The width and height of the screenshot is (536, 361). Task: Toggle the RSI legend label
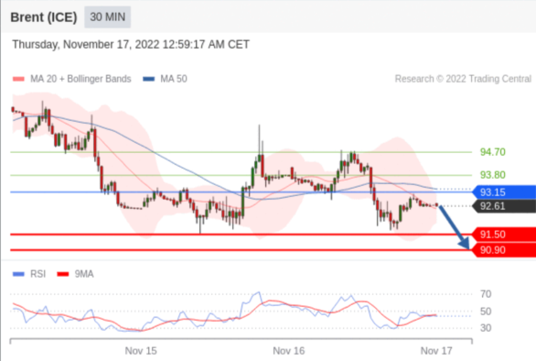(38, 274)
